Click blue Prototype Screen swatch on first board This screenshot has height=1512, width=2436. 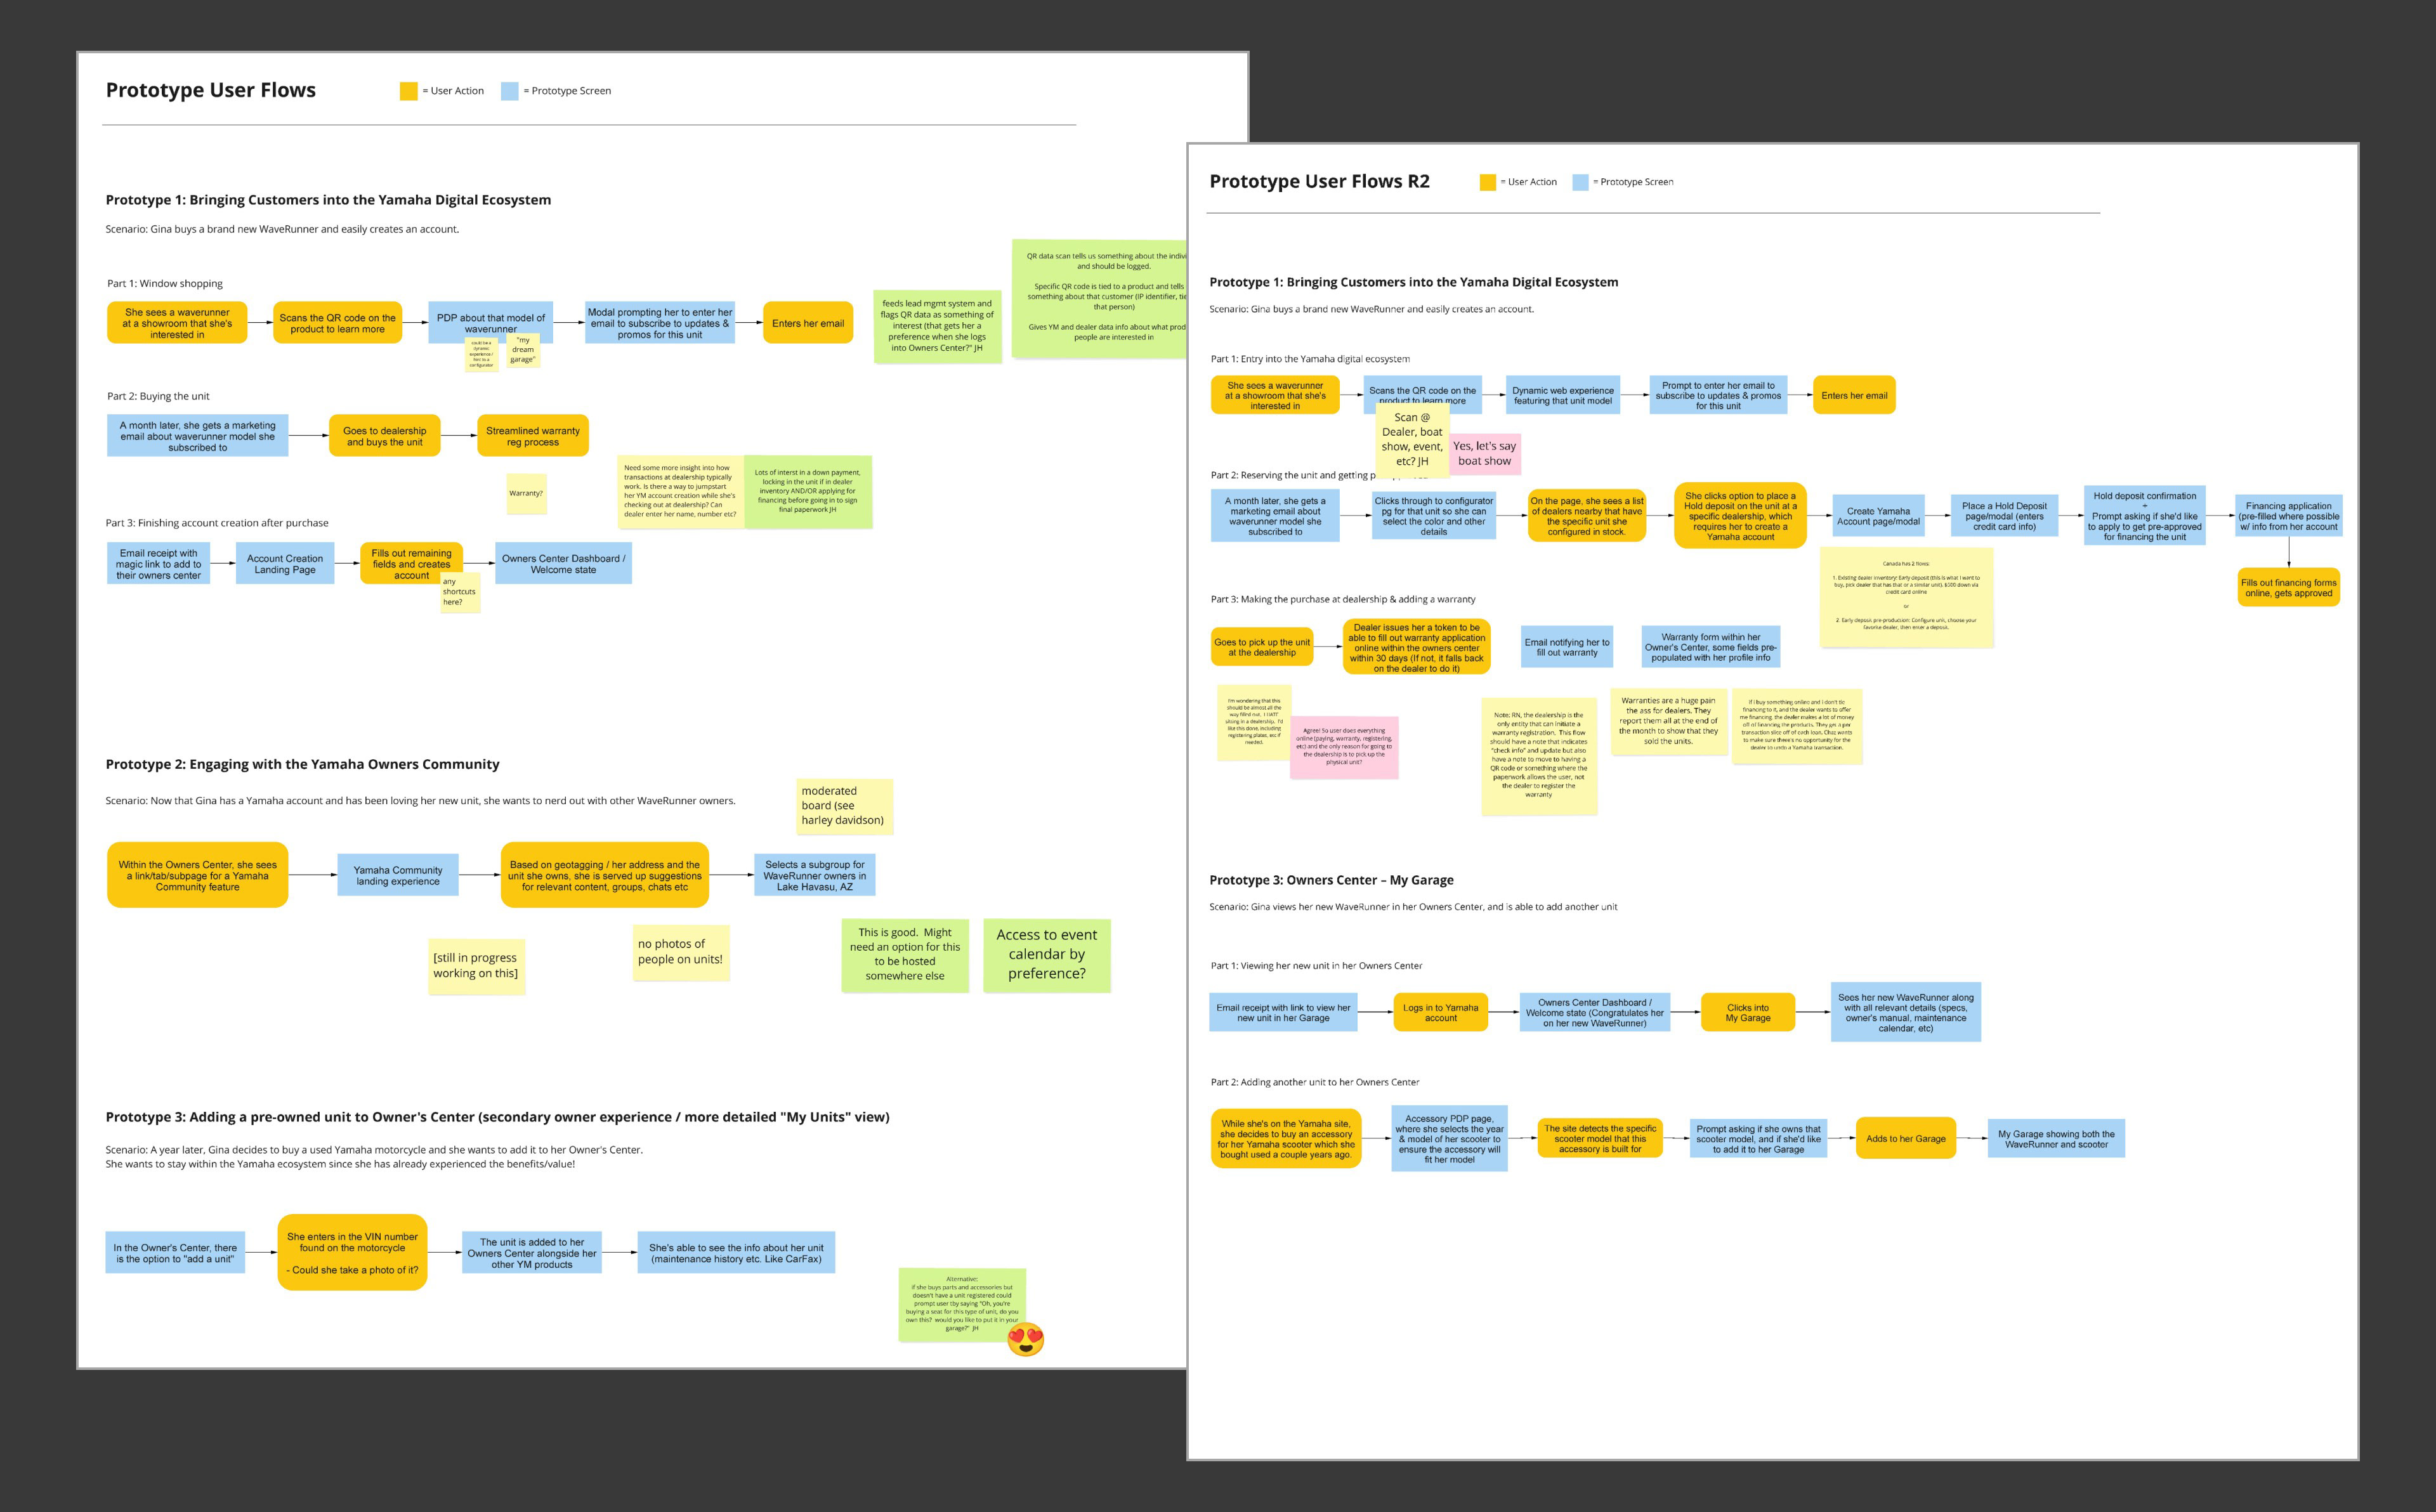tap(509, 91)
